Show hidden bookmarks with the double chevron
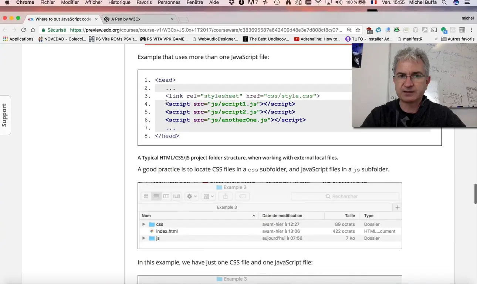 (x=436, y=39)
